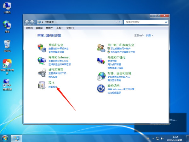Click the Show Desktop strip at taskbar end
Viewport: 189px width, 142px height.
(x=188, y=139)
